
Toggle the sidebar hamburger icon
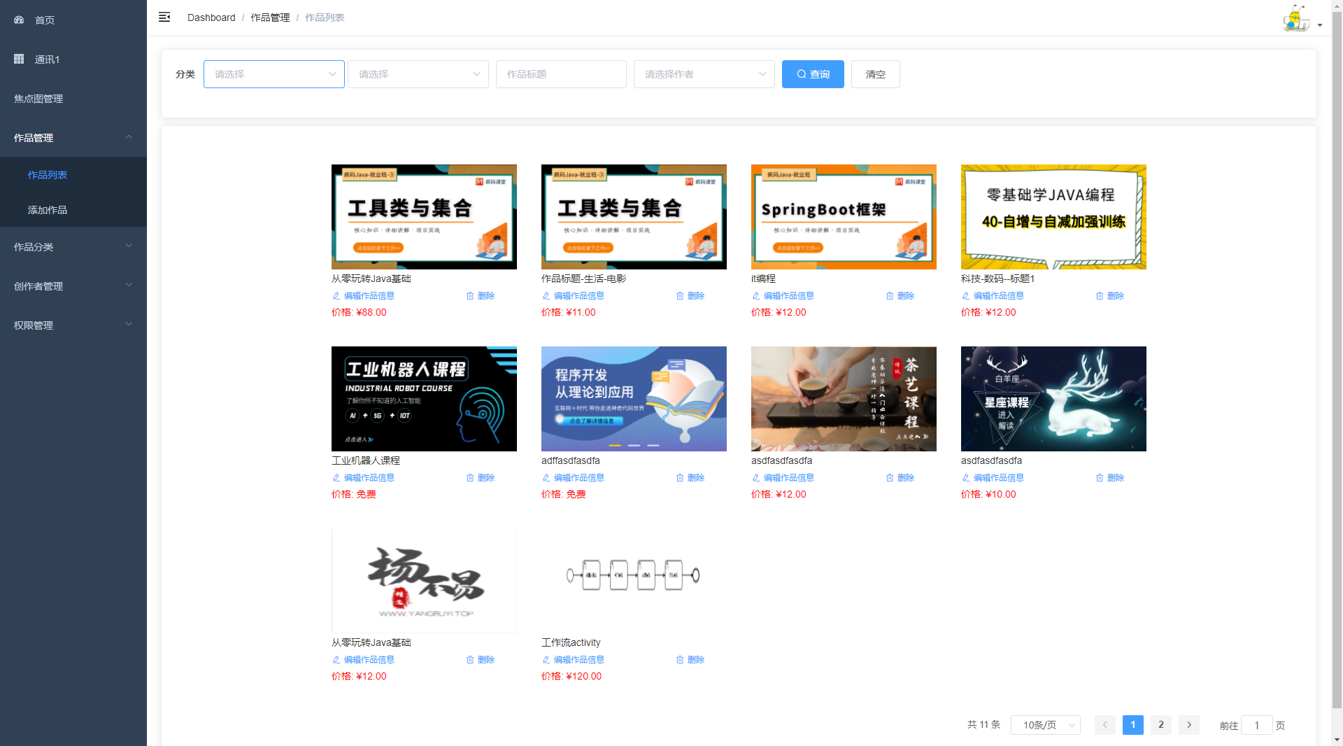pos(164,17)
